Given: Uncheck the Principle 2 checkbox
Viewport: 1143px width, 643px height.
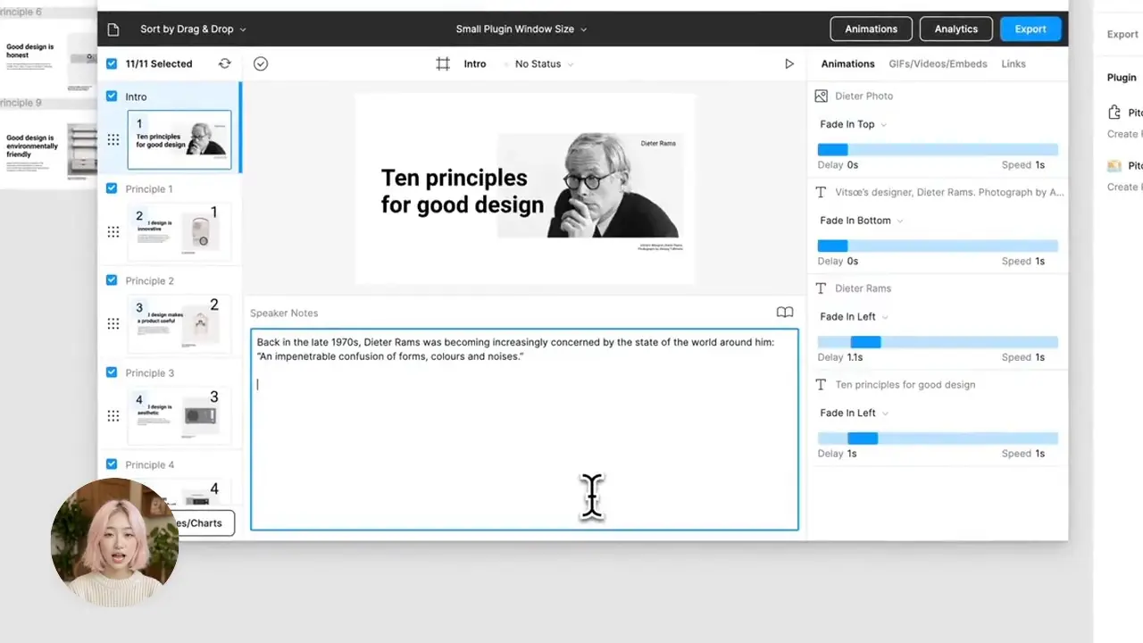Looking at the screenshot, I should point(111,280).
